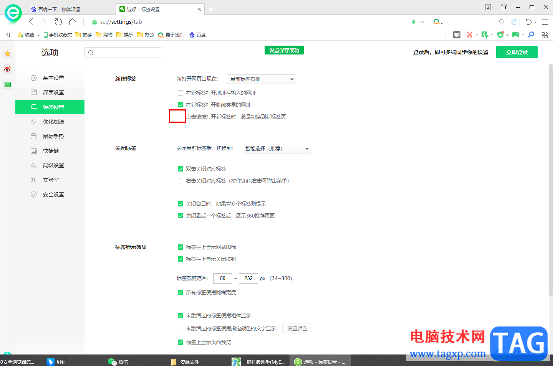The image size is (553, 366).
Task: Take a screenshot with the scissors icon
Action: pyautogui.click(x=470, y=35)
